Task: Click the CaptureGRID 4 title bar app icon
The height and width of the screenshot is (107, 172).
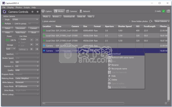Action: (x=3, y=3)
